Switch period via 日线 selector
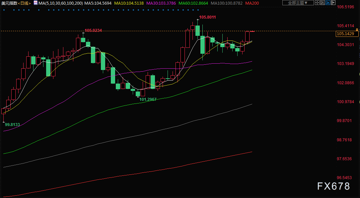 click(24, 3)
